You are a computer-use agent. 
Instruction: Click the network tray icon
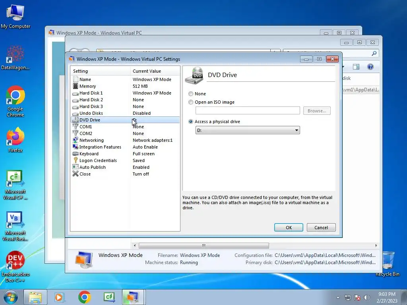coord(347,297)
